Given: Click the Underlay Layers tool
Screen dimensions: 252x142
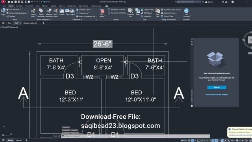Looking at the screenshot, I should coord(83,9).
